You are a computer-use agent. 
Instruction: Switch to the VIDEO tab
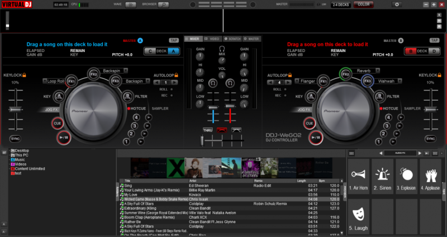[x=212, y=39]
